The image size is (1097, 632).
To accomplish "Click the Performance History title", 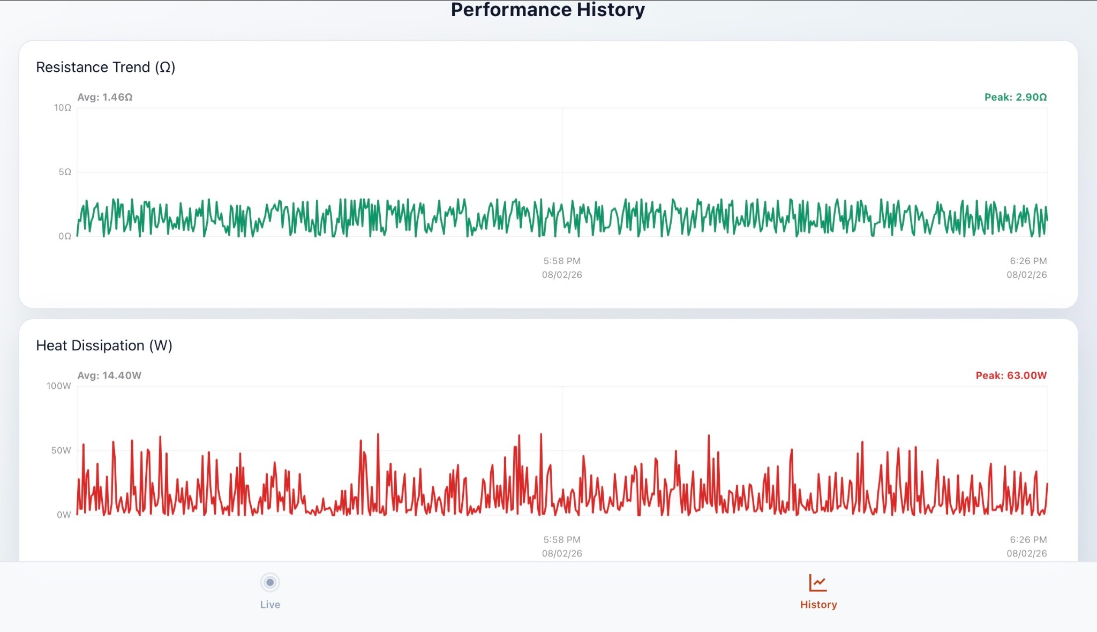I will click(x=548, y=9).
